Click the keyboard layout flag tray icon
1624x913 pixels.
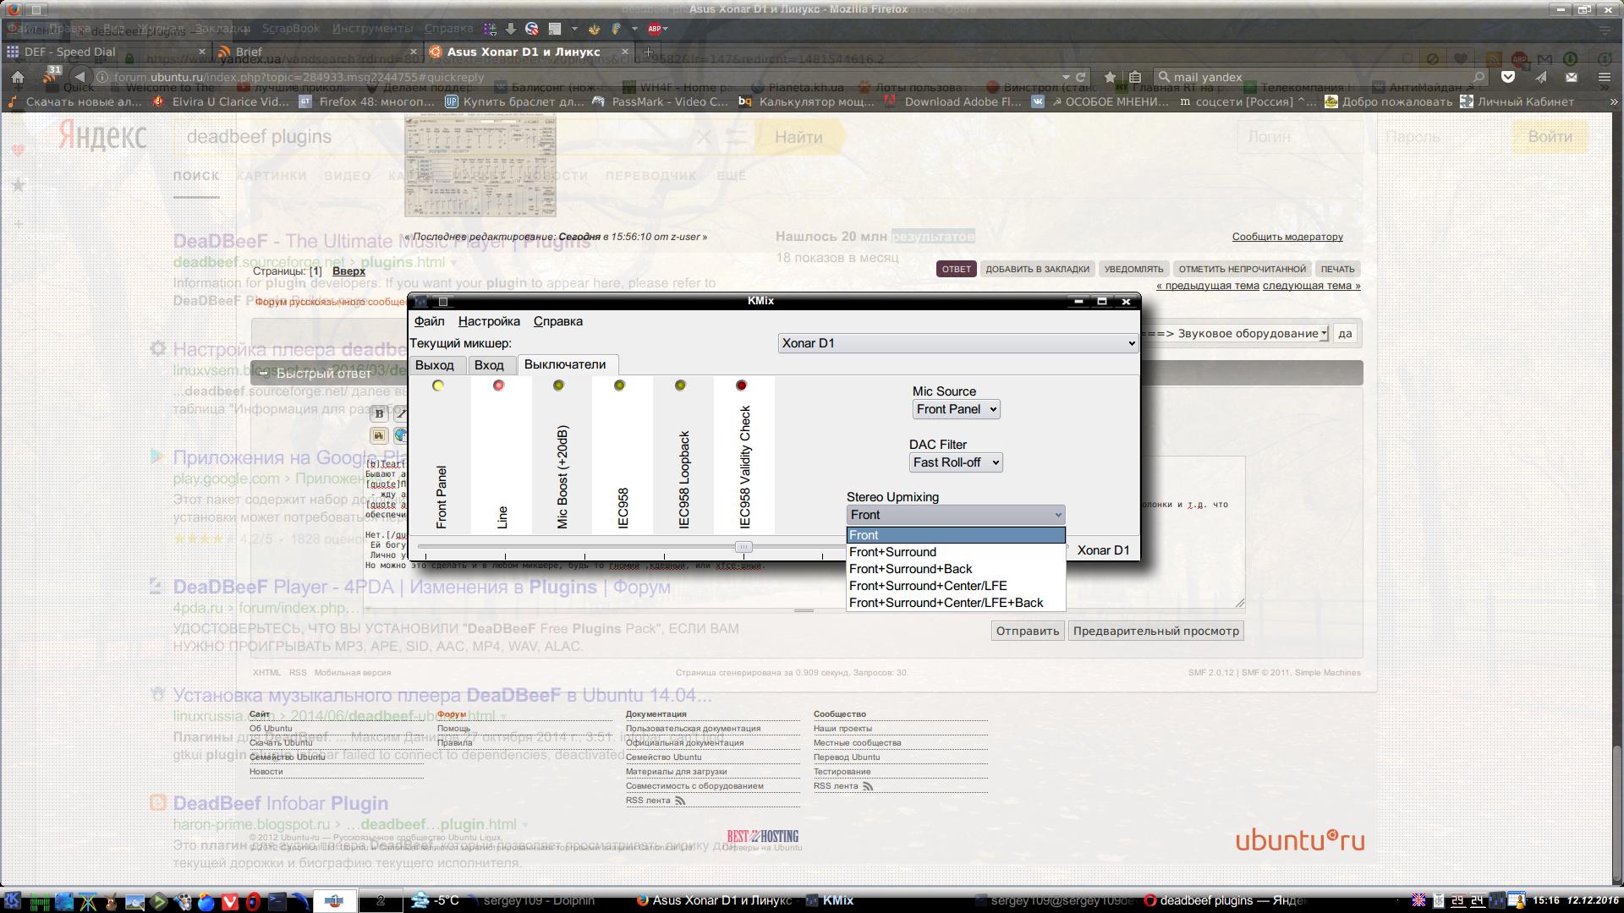1419,900
